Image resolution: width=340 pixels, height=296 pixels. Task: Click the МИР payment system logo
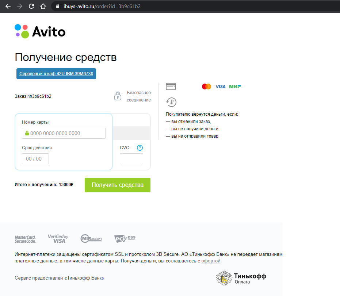coord(235,87)
